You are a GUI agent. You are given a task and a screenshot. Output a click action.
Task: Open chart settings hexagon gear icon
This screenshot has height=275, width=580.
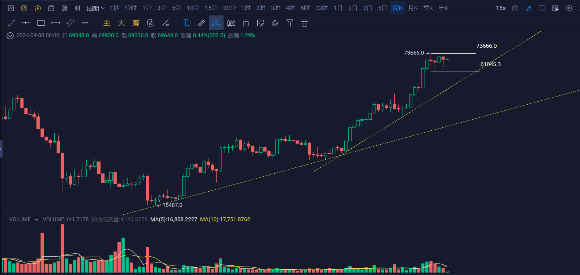(569, 8)
